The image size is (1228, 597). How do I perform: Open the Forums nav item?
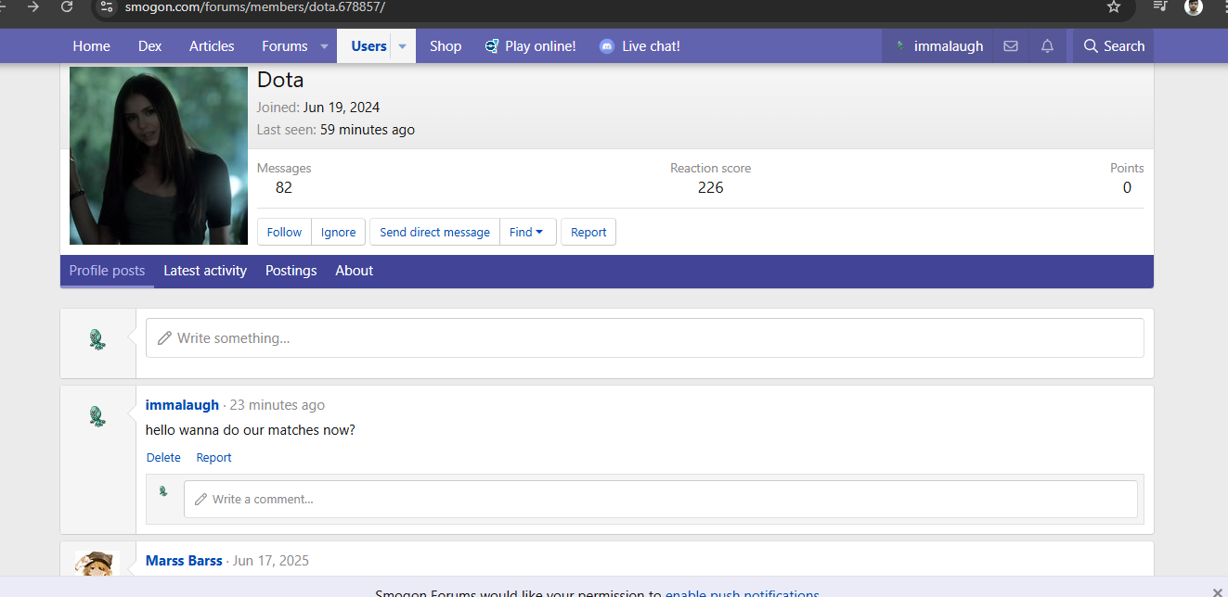click(x=284, y=46)
